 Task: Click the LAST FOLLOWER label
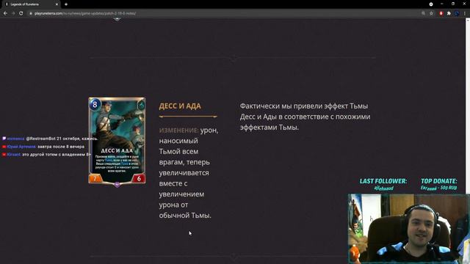(x=383, y=181)
